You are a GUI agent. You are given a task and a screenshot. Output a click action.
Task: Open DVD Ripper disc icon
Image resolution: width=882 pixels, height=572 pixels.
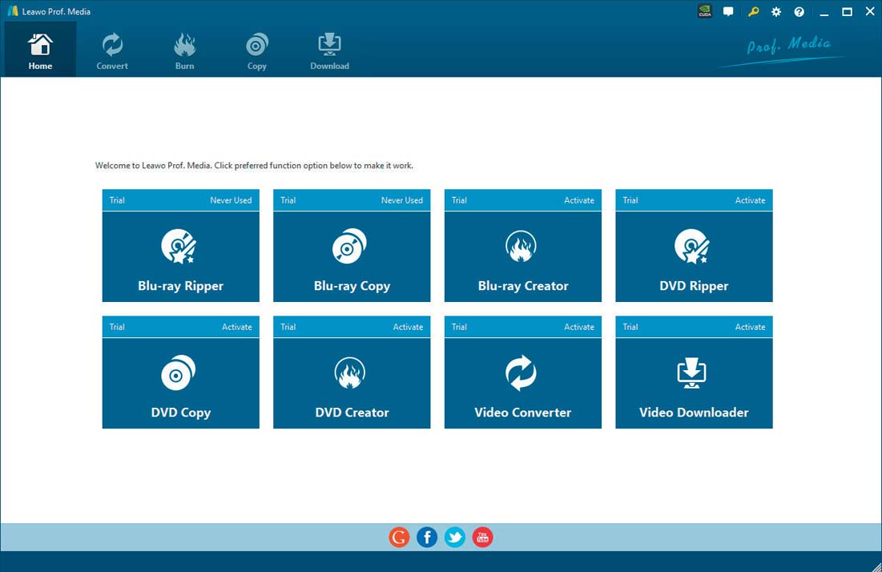692,247
